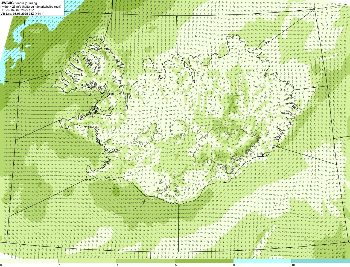Click the '8' tick label on the color scale
350x267 pixels.
(234, 265)
